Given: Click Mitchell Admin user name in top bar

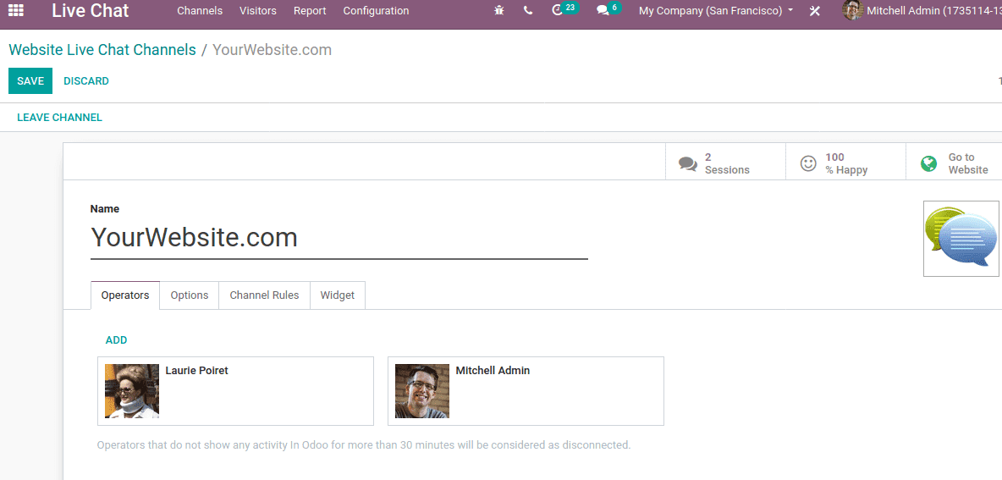Looking at the screenshot, I should tap(933, 11).
